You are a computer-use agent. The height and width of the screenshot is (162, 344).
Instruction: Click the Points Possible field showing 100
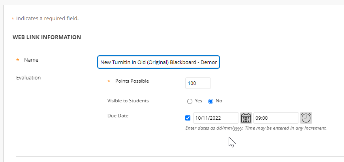click(198, 83)
